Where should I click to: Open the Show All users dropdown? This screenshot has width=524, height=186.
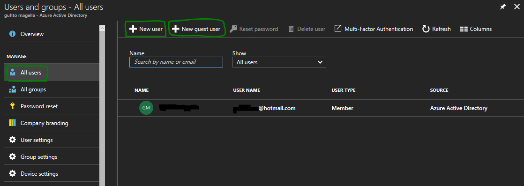tap(279, 62)
